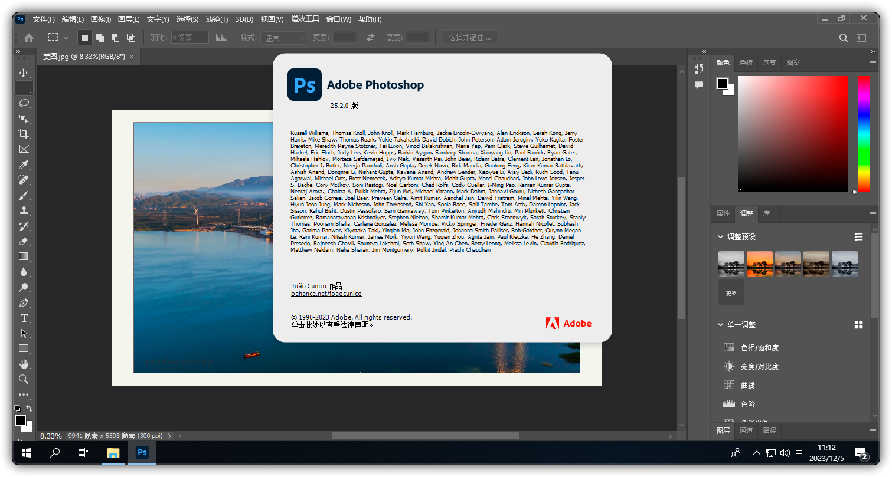Select the Crop tool
892x477 pixels.
click(x=24, y=134)
